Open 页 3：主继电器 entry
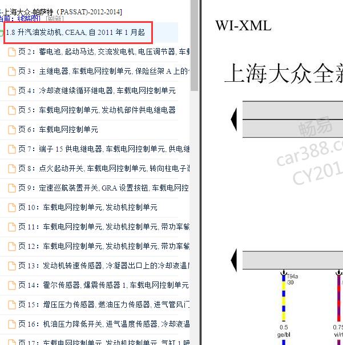This screenshot has height=345, width=343. (x=104, y=72)
